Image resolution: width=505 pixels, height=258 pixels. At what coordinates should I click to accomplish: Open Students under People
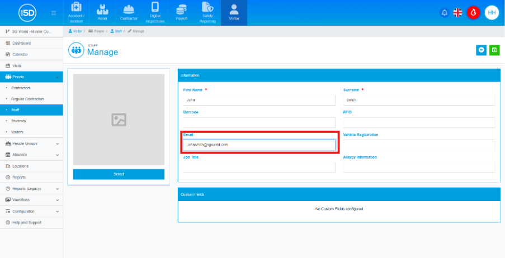tap(31, 121)
